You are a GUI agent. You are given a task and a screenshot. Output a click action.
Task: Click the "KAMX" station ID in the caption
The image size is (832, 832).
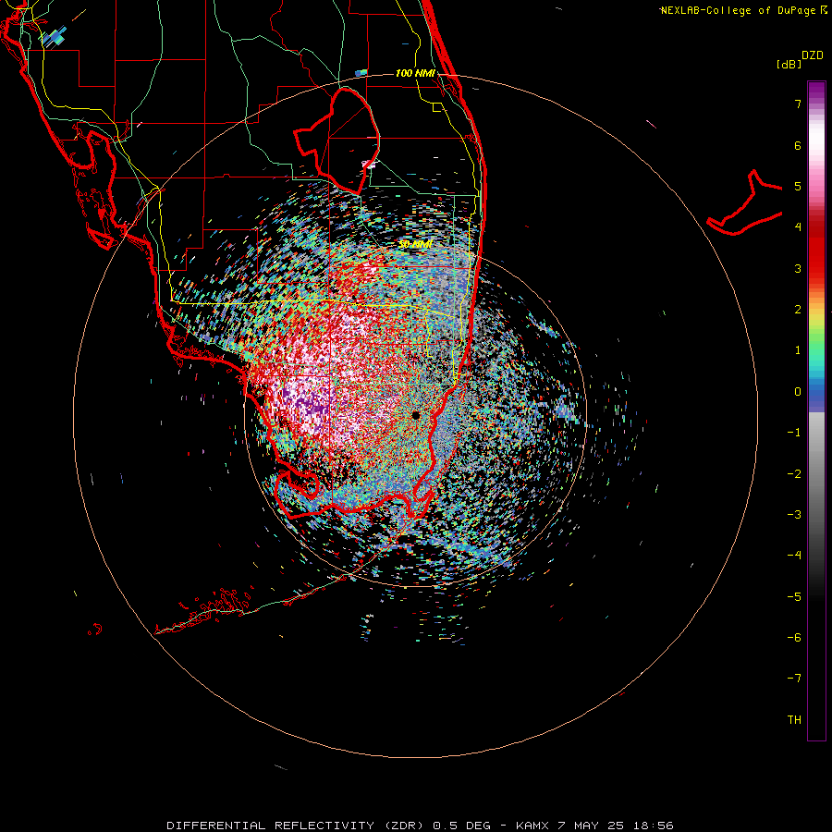click(532, 826)
